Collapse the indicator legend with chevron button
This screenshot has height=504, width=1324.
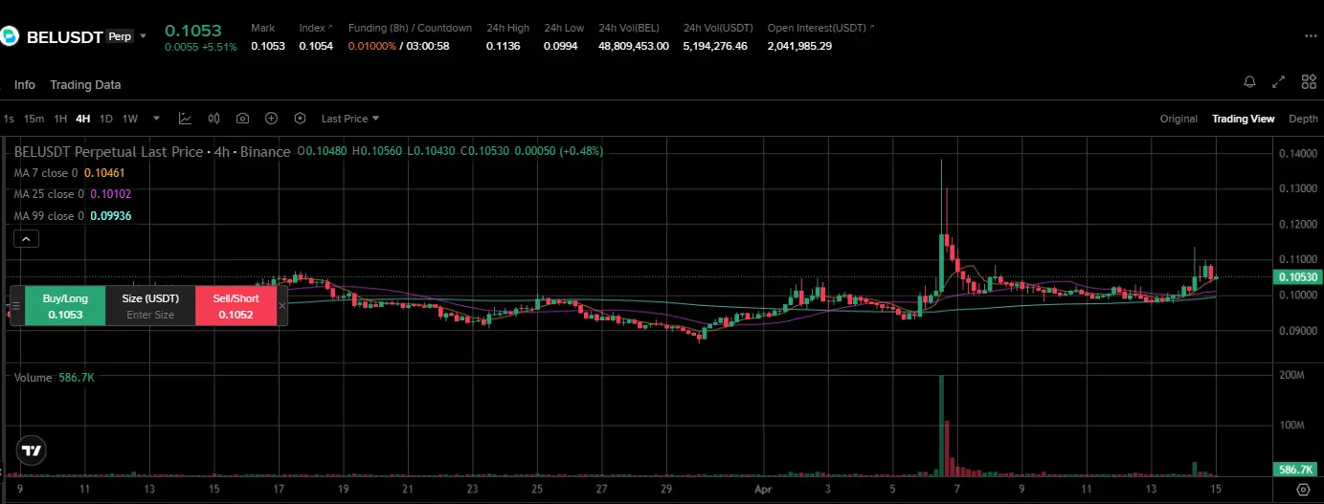[x=26, y=239]
